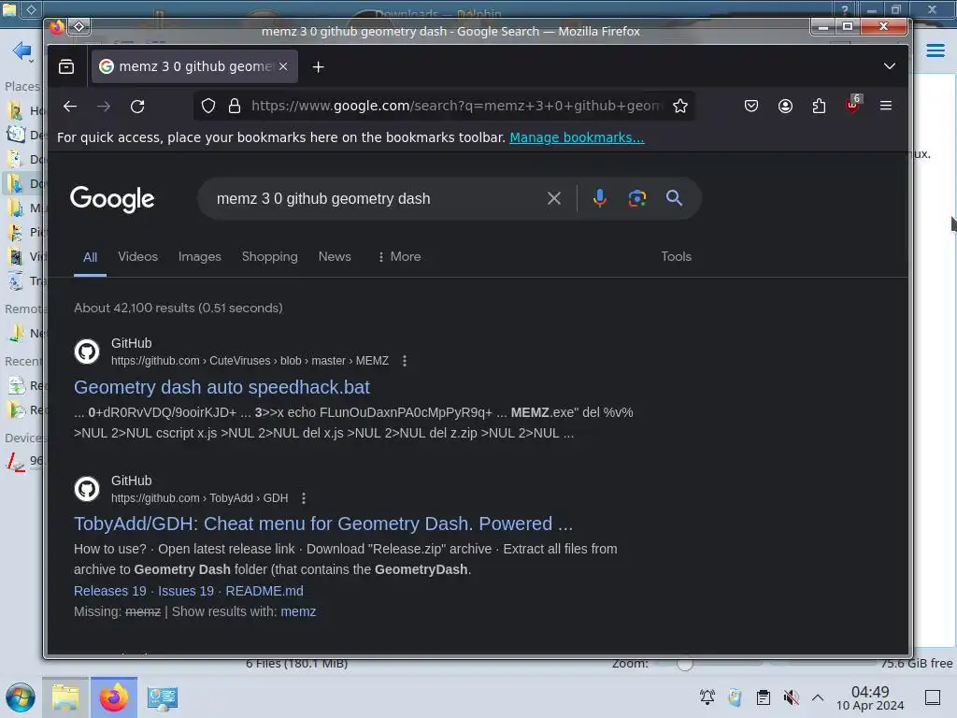Image resolution: width=957 pixels, height=718 pixels.
Task: Switch to Videos results tab
Action: 138,256
